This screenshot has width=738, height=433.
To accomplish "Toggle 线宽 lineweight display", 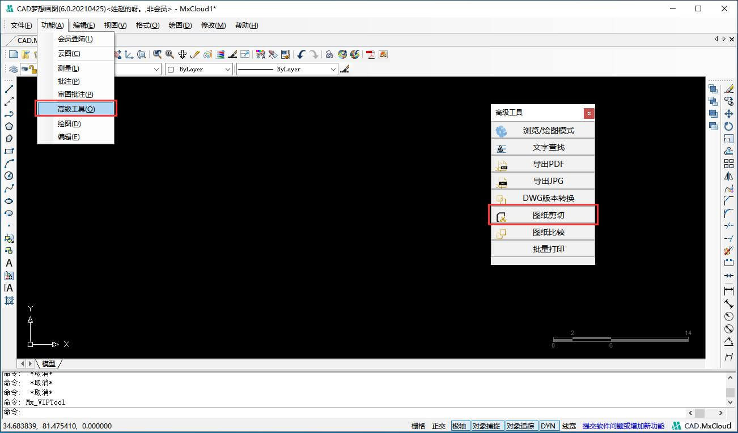I will pyautogui.click(x=569, y=426).
